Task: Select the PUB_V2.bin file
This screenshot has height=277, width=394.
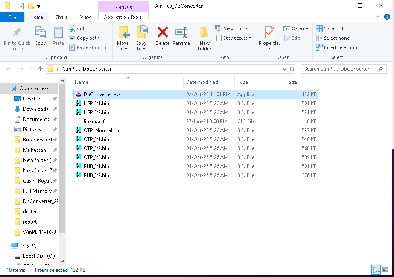Action: [x=196, y=175]
